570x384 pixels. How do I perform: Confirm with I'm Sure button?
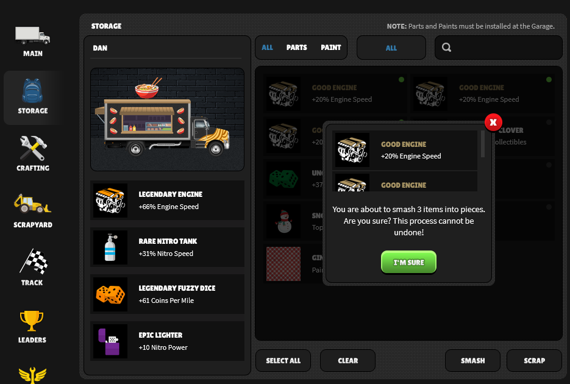(408, 262)
